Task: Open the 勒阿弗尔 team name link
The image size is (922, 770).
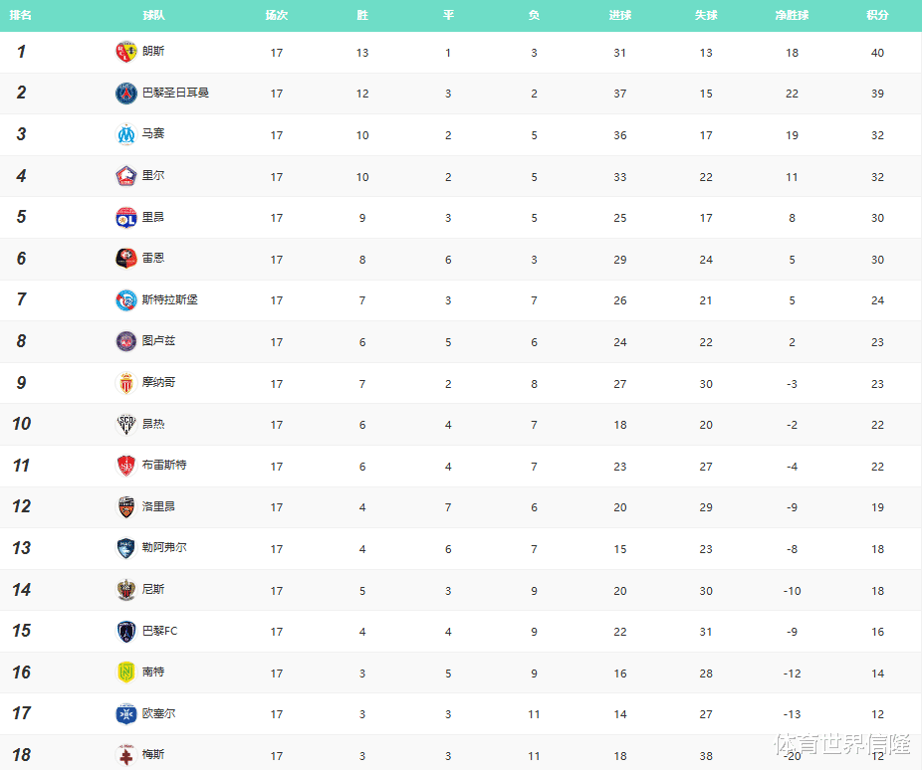Action: coord(164,548)
